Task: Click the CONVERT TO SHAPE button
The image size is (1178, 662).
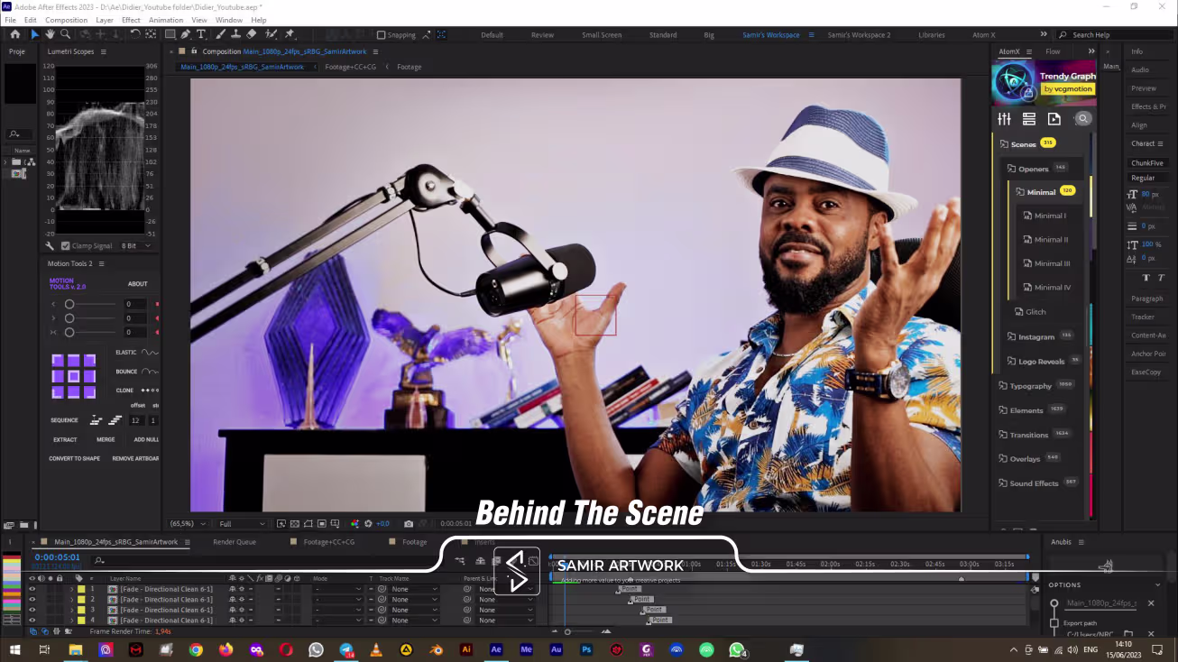Action: (74, 458)
